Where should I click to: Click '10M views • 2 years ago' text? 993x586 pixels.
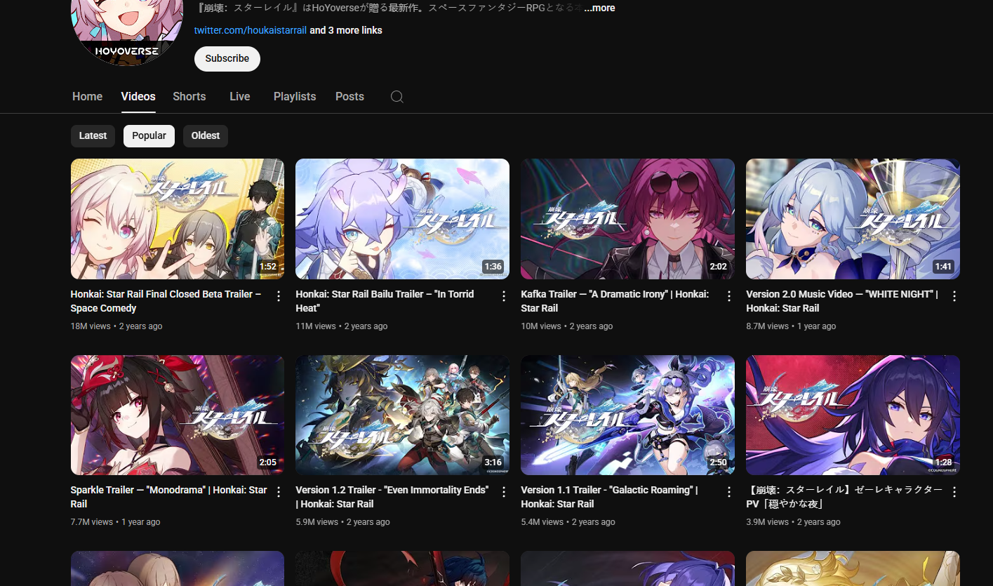[x=567, y=326]
